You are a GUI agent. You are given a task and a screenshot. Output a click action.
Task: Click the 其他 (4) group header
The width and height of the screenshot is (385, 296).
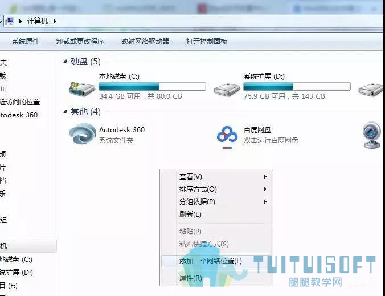point(85,111)
